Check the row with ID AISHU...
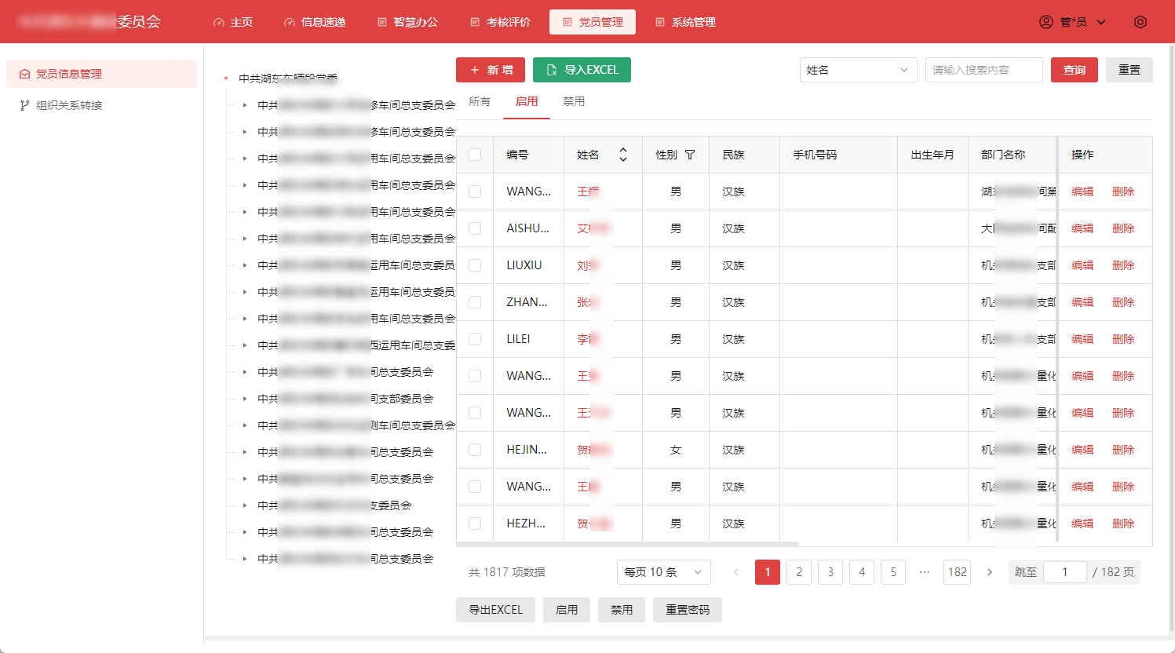1175x653 pixels. click(475, 228)
